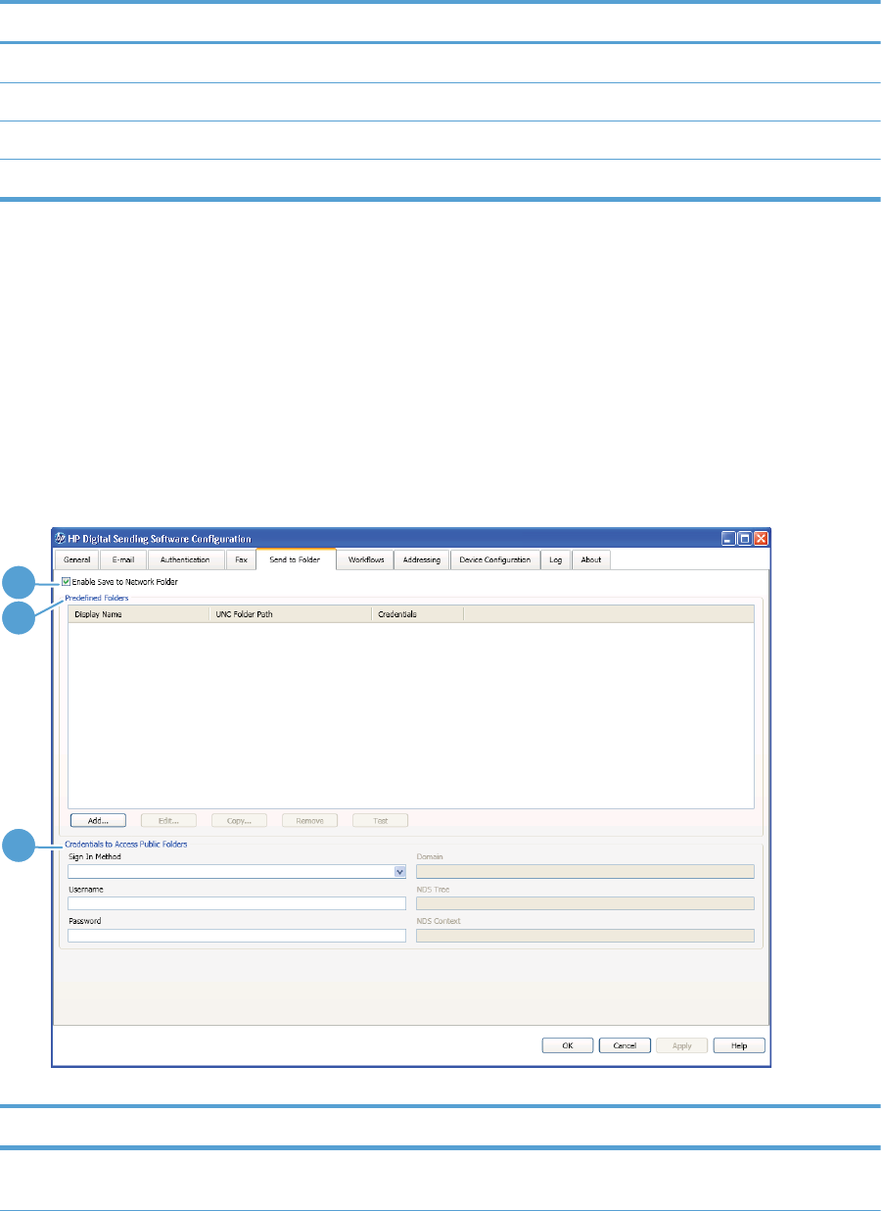Minimize the HP Digital Sending window

728,538
